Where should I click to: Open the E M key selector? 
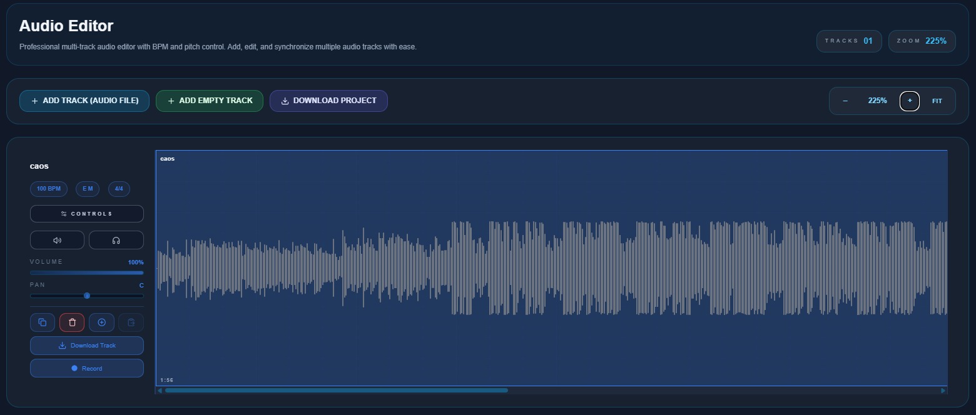pyautogui.click(x=87, y=189)
